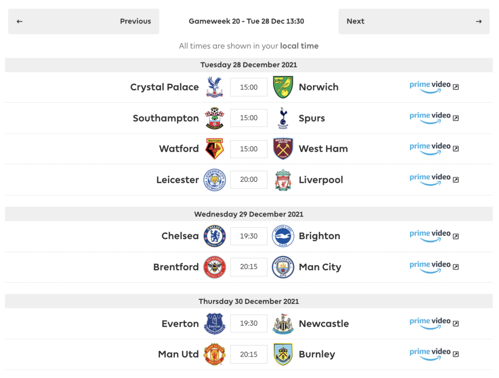The width and height of the screenshot is (499, 378).
Task: Click the Crystal Palace club crest
Action: 214,87
